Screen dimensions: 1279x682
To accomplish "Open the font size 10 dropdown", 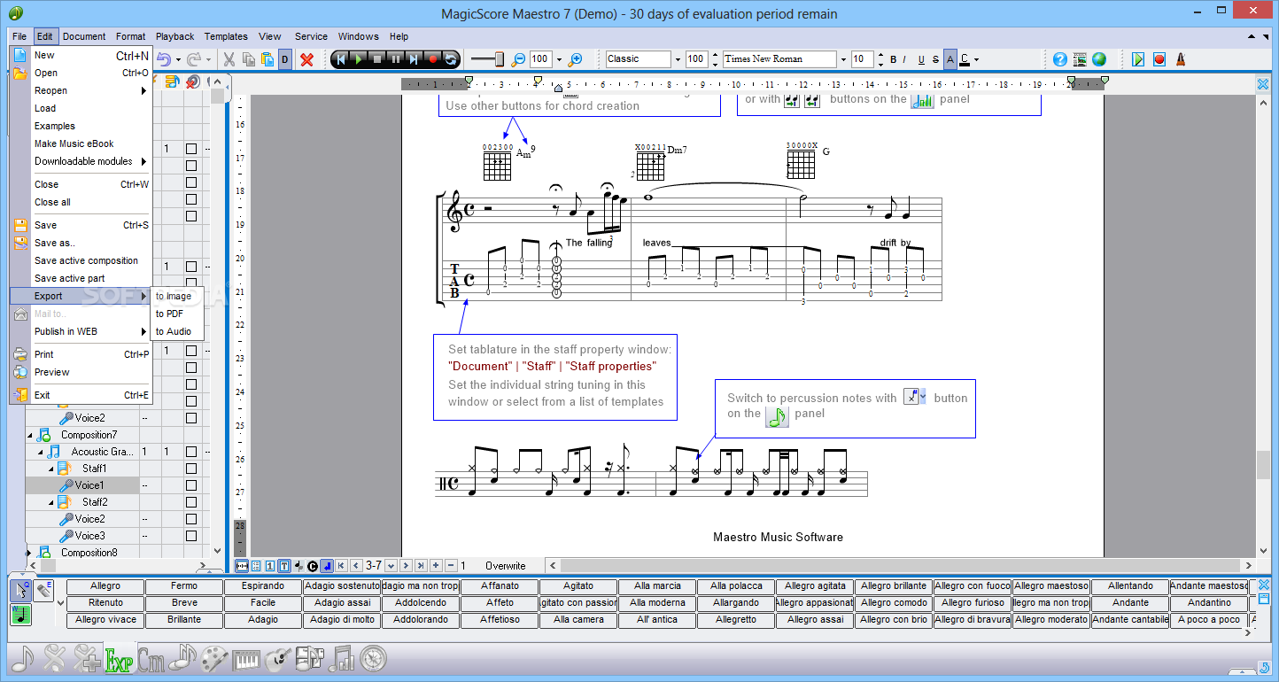I will [880, 59].
